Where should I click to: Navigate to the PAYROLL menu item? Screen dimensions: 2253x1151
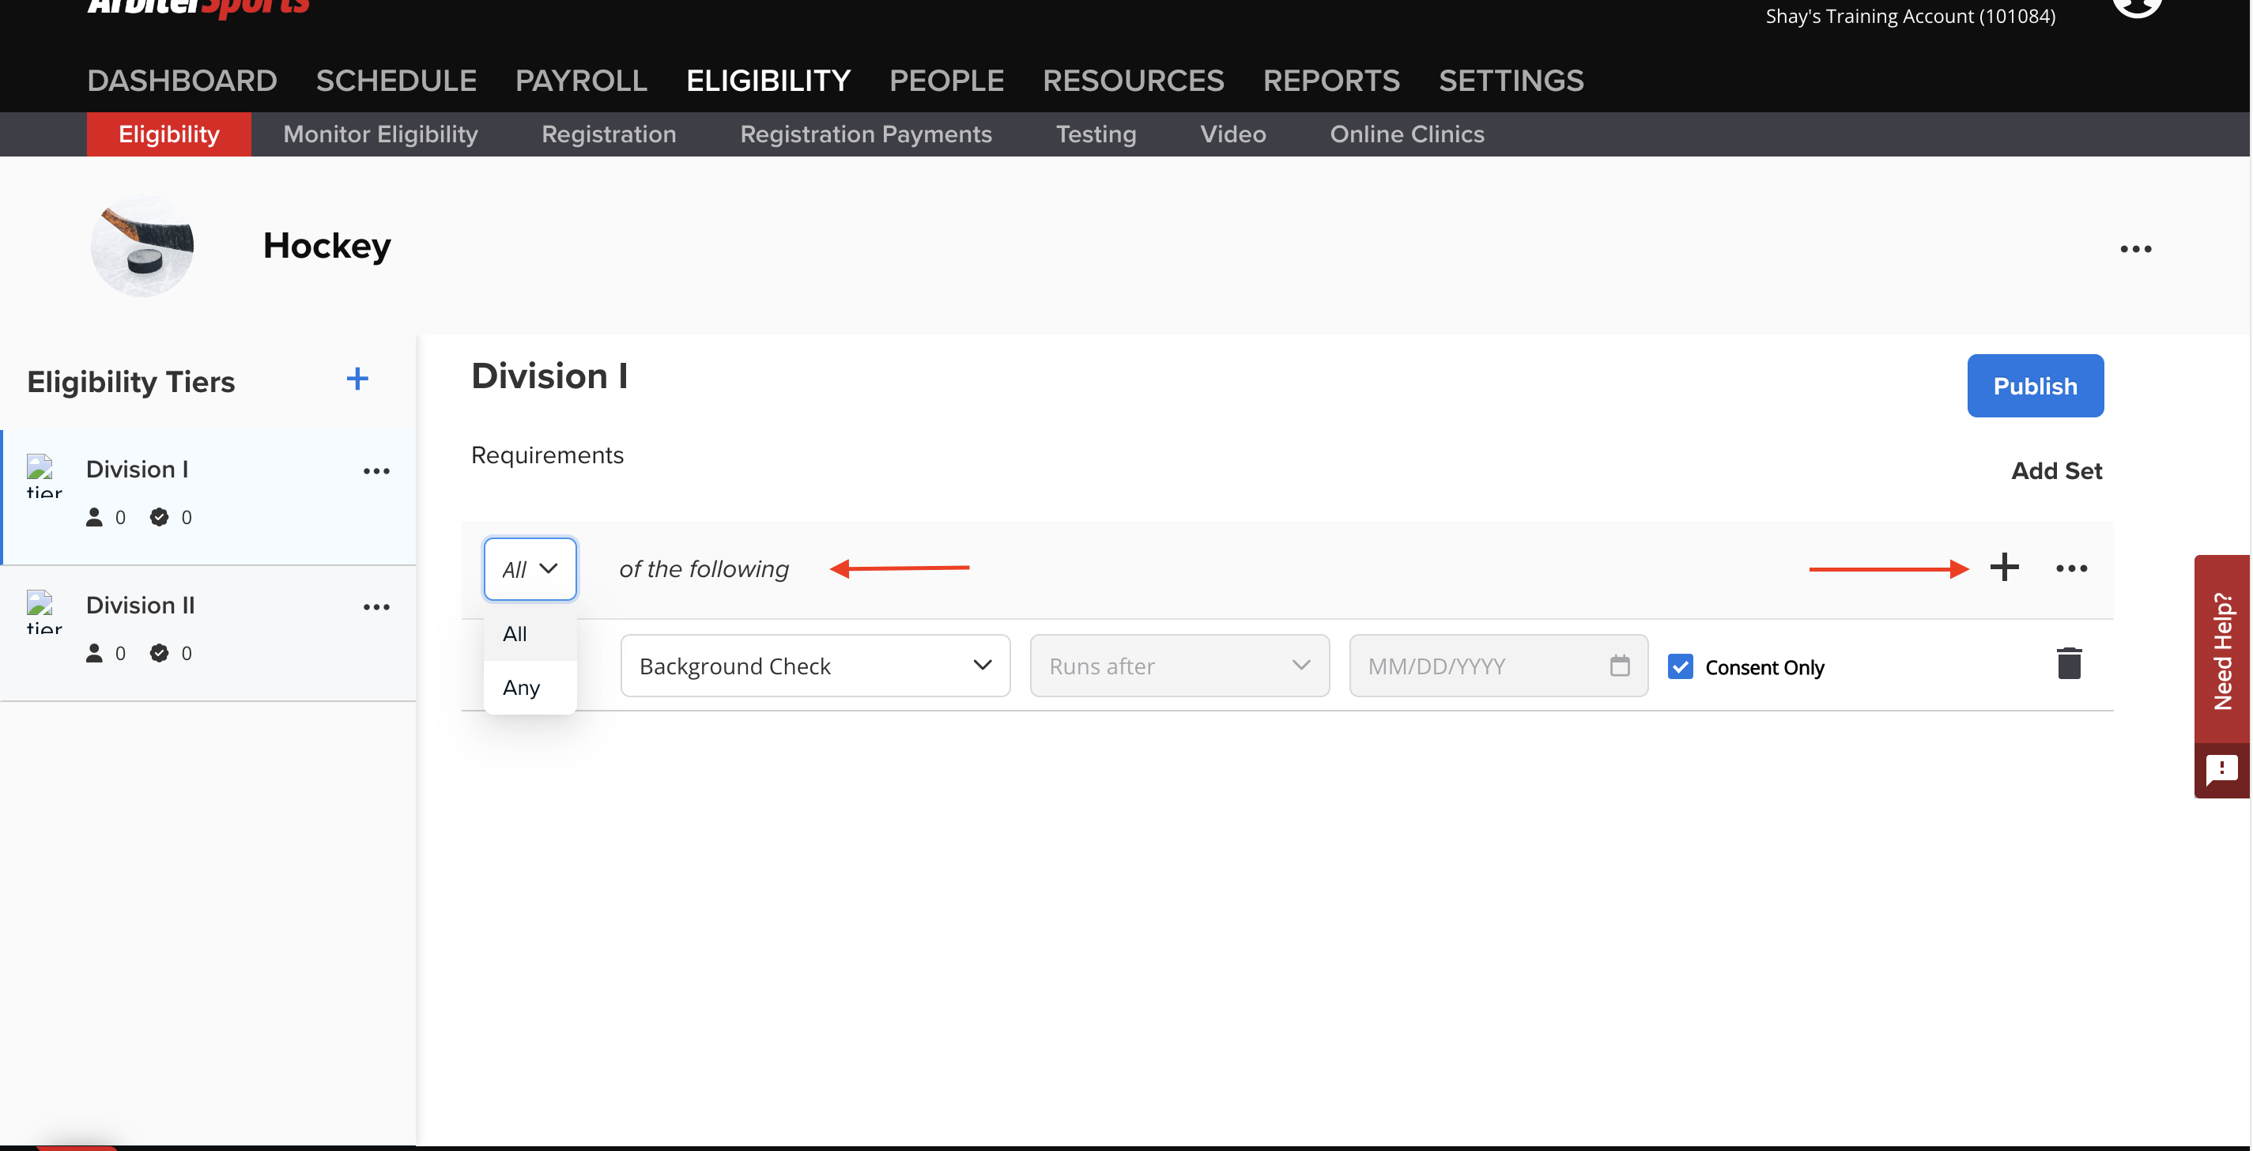click(581, 81)
